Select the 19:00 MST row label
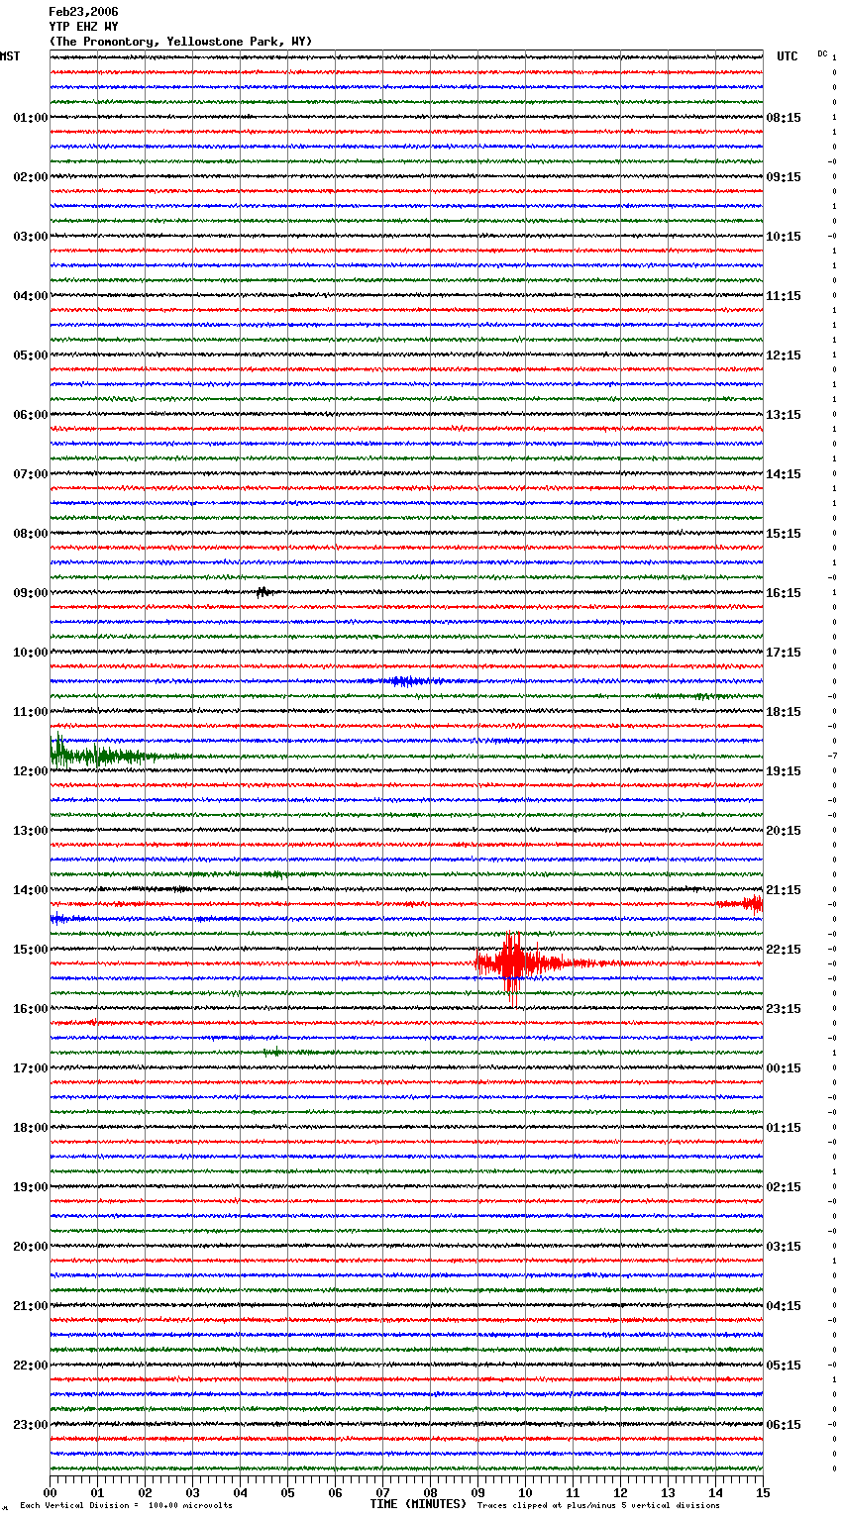Screen dimensions: 842x1519 click(x=30, y=1187)
